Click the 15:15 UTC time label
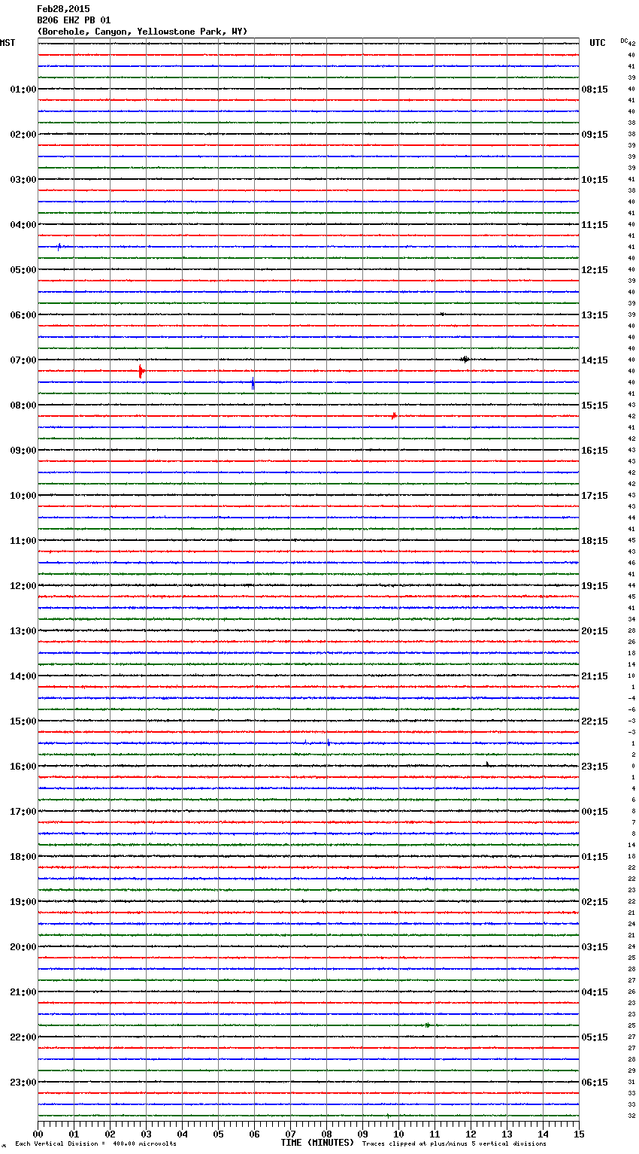 click(595, 405)
